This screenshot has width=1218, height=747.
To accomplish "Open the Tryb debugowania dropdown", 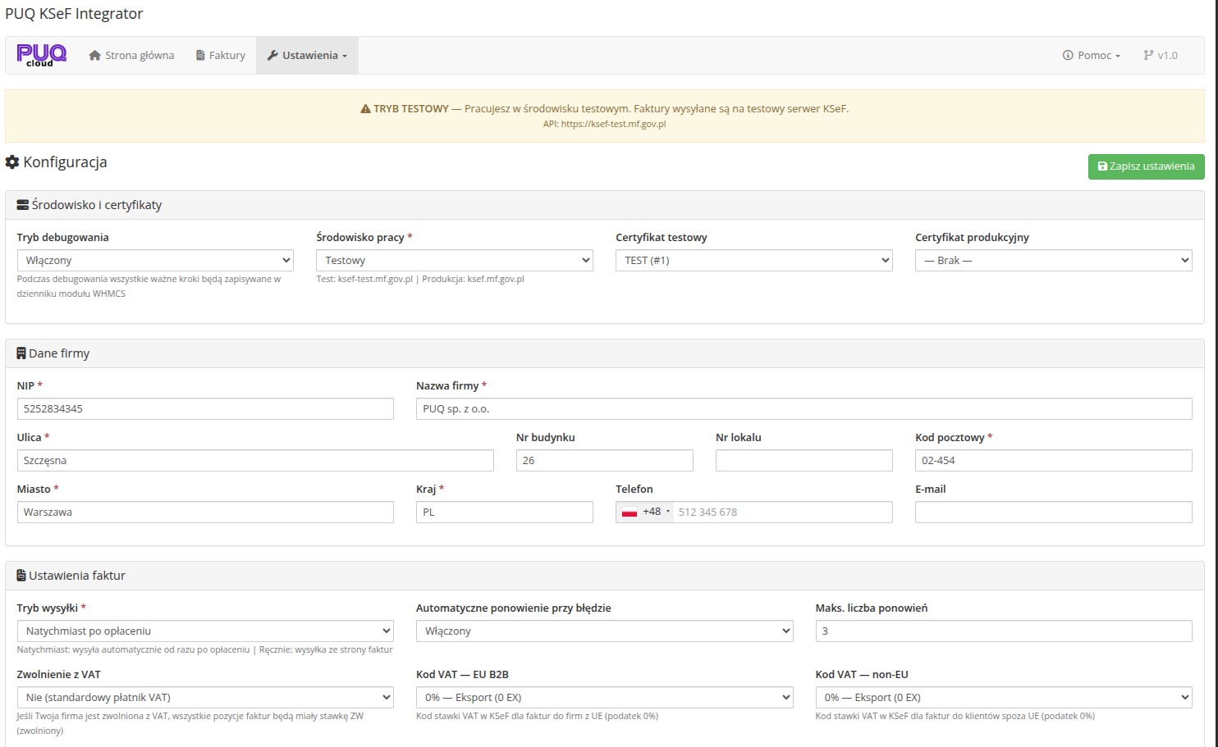I will click(155, 261).
